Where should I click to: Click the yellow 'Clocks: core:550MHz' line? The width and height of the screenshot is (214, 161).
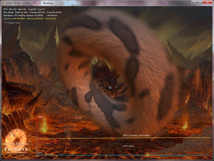pyautogui.click(x=30, y=19)
